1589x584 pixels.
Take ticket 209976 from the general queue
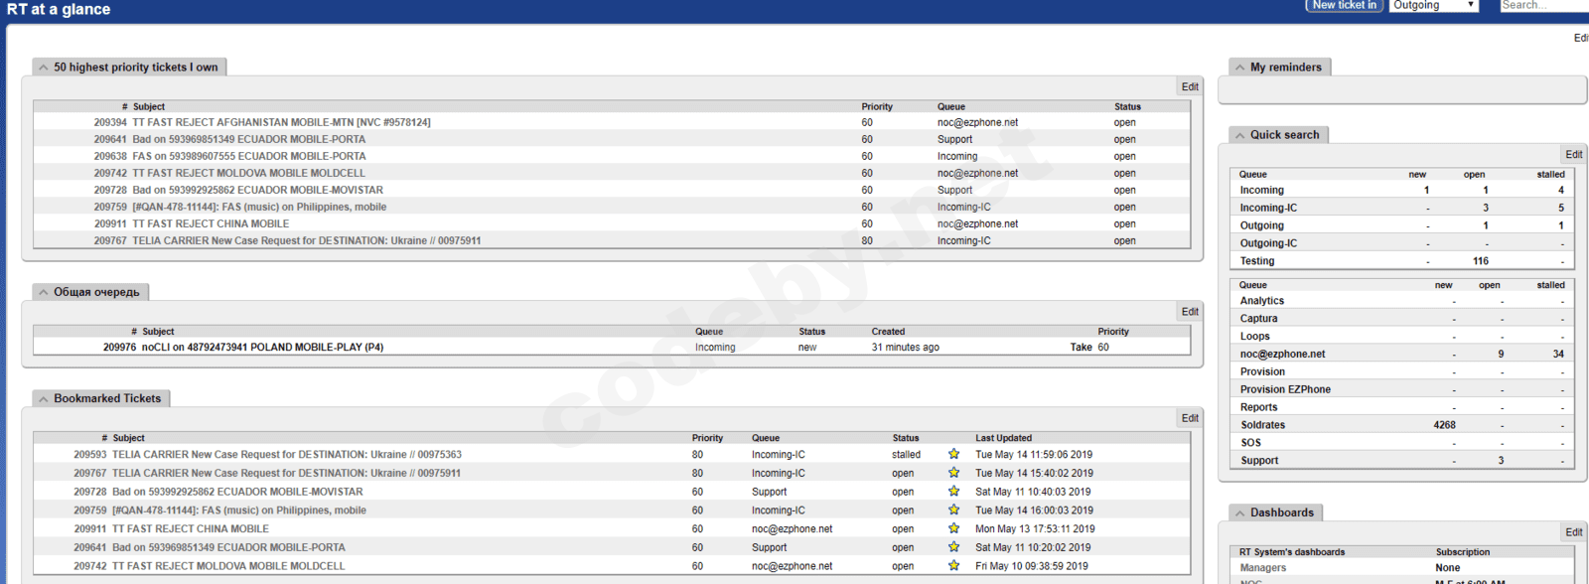pos(1081,348)
